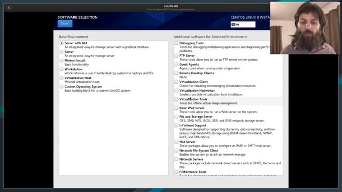Check the Mail Server checkbox
The image size is (342, 192).
176,142
